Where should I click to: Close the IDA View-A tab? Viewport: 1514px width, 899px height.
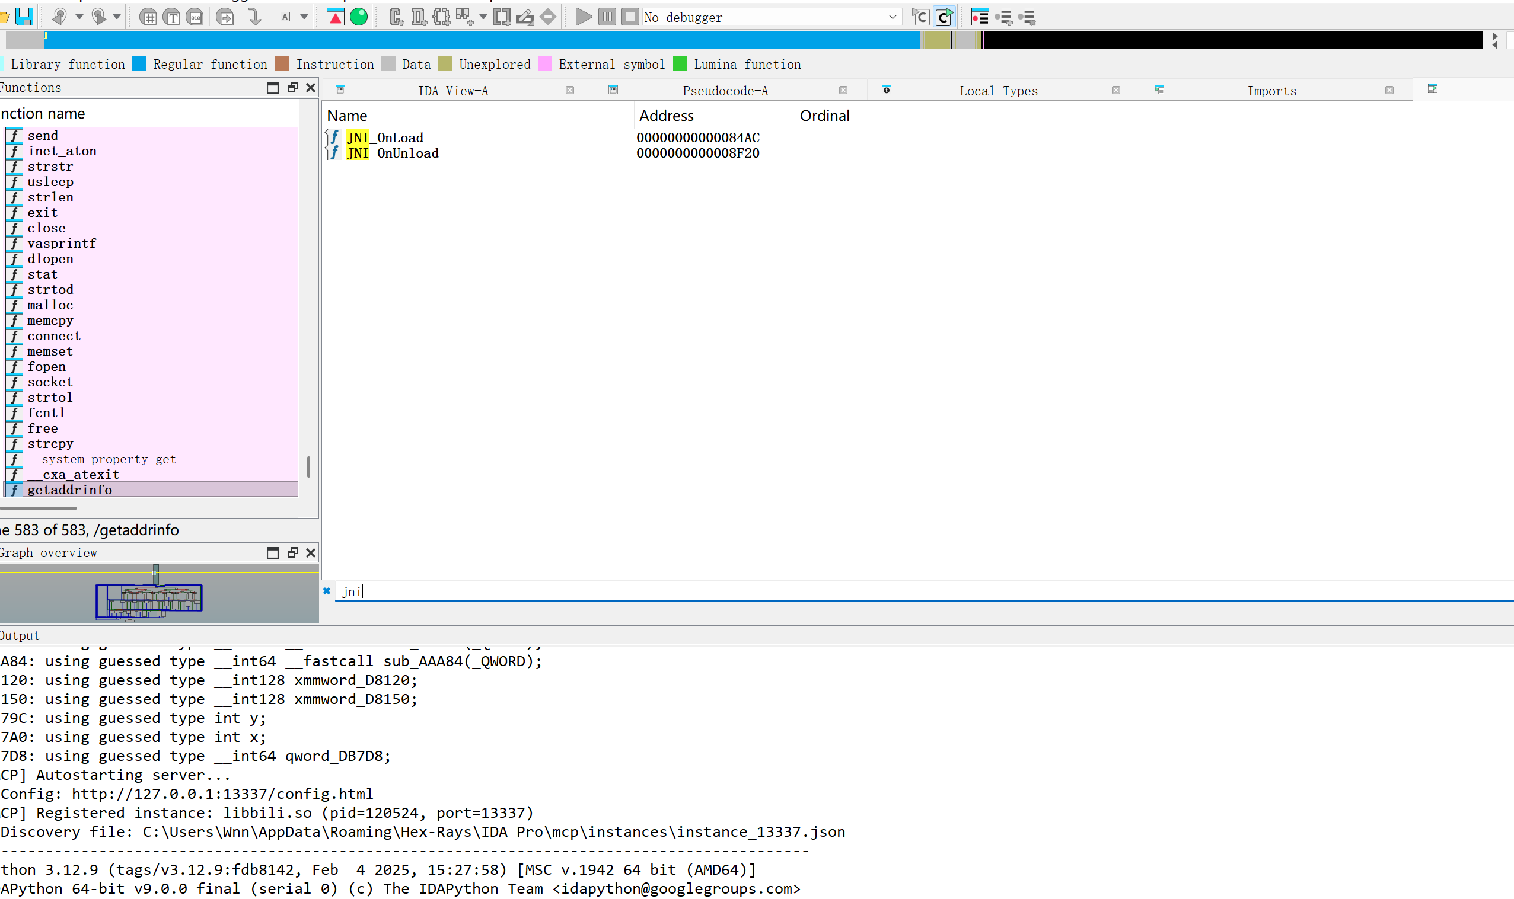[570, 90]
